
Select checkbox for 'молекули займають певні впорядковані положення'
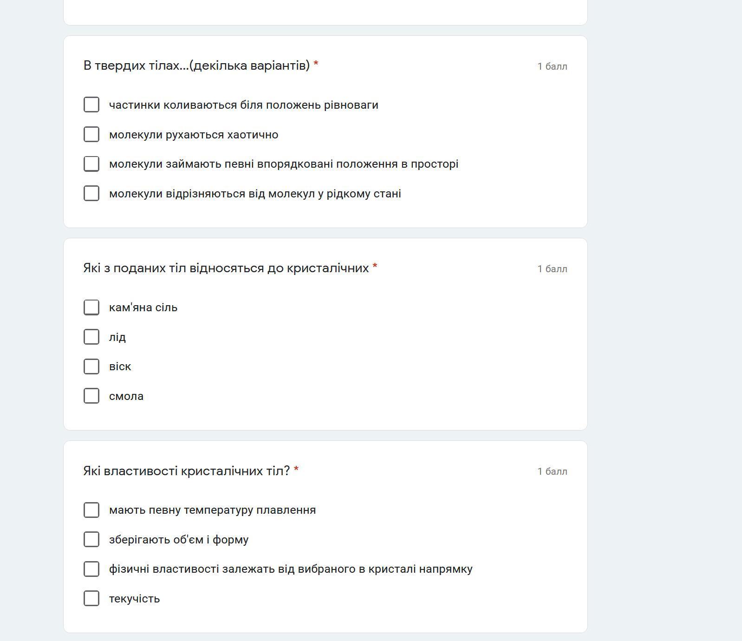pyautogui.click(x=91, y=164)
